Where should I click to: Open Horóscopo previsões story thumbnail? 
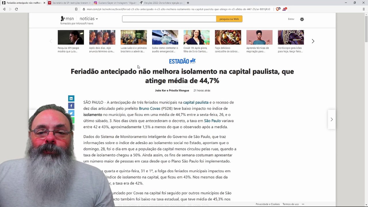pos(291,37)
